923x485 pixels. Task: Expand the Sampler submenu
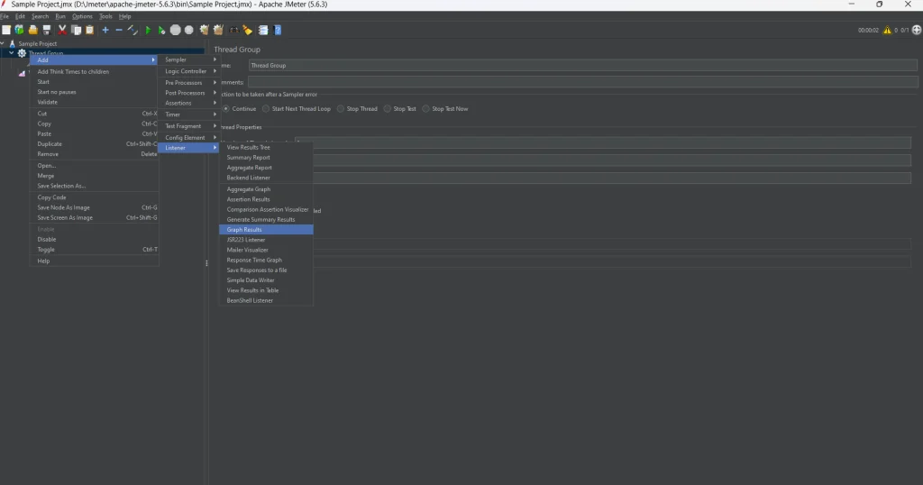(x=188, y=60)
